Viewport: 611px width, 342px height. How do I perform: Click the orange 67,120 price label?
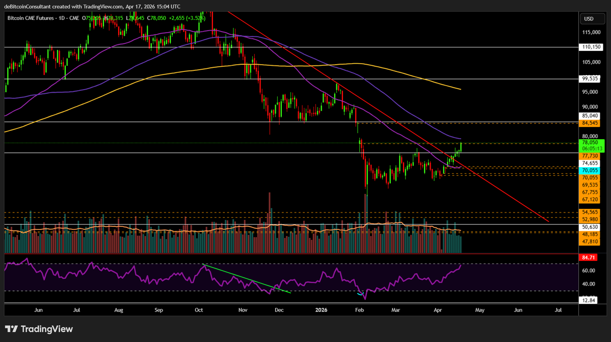tap(590, 199)
